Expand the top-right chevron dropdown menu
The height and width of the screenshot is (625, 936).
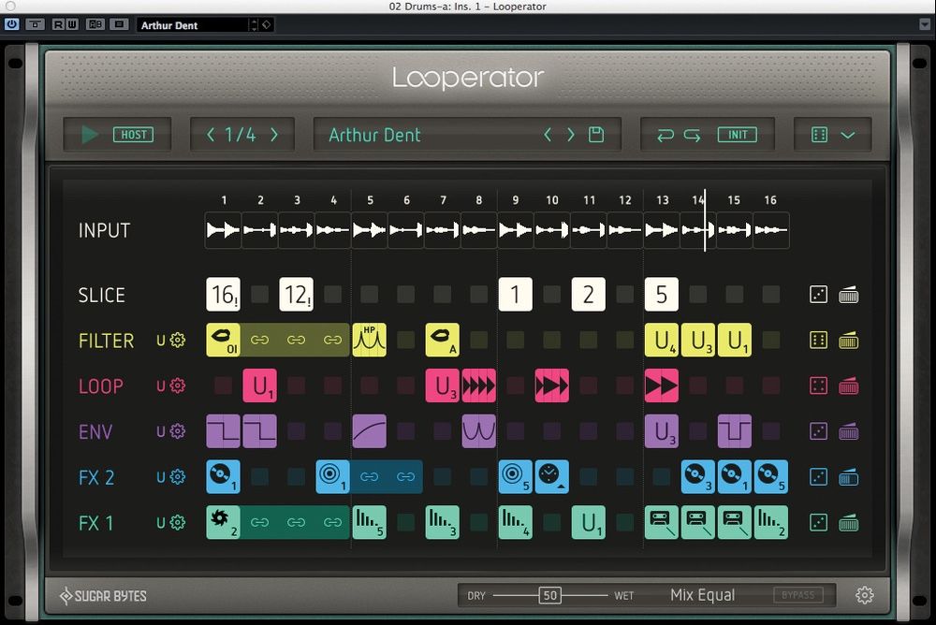(848, 135)
